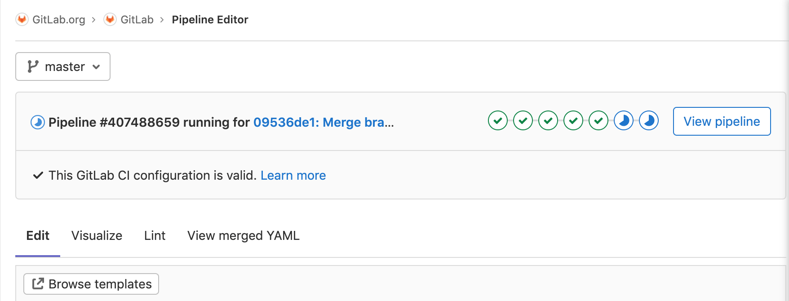Click the valid configuration checkmark icon
The width and height of the screenshot is (789, 301).
click(38, 175)
